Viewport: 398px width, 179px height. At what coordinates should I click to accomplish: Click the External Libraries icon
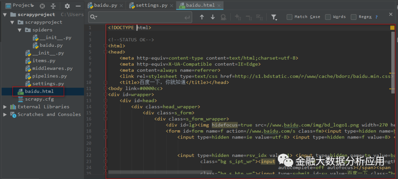pos(13,107)
